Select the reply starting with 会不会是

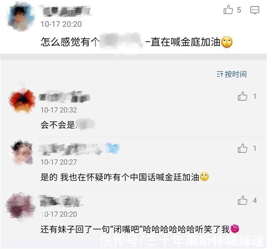(68, 124)
